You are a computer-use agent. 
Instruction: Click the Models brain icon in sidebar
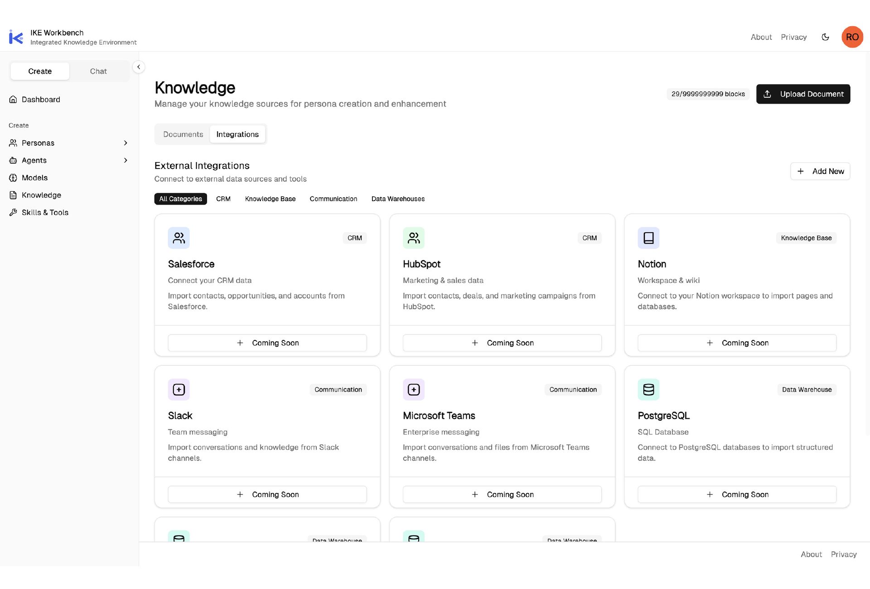pyautogui.click(x=13, y=178)
